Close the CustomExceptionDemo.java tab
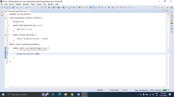Image resolution: width=174 pixels, height=97 pixels. 29,11
